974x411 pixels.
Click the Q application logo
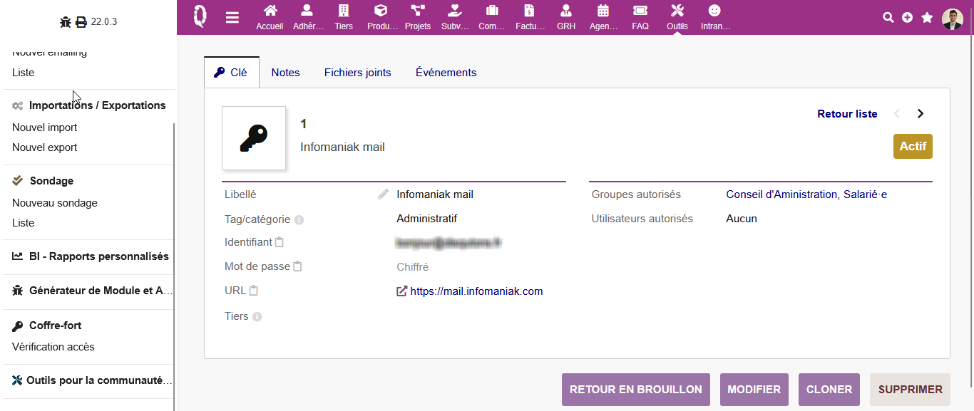[x=200, y=16]
